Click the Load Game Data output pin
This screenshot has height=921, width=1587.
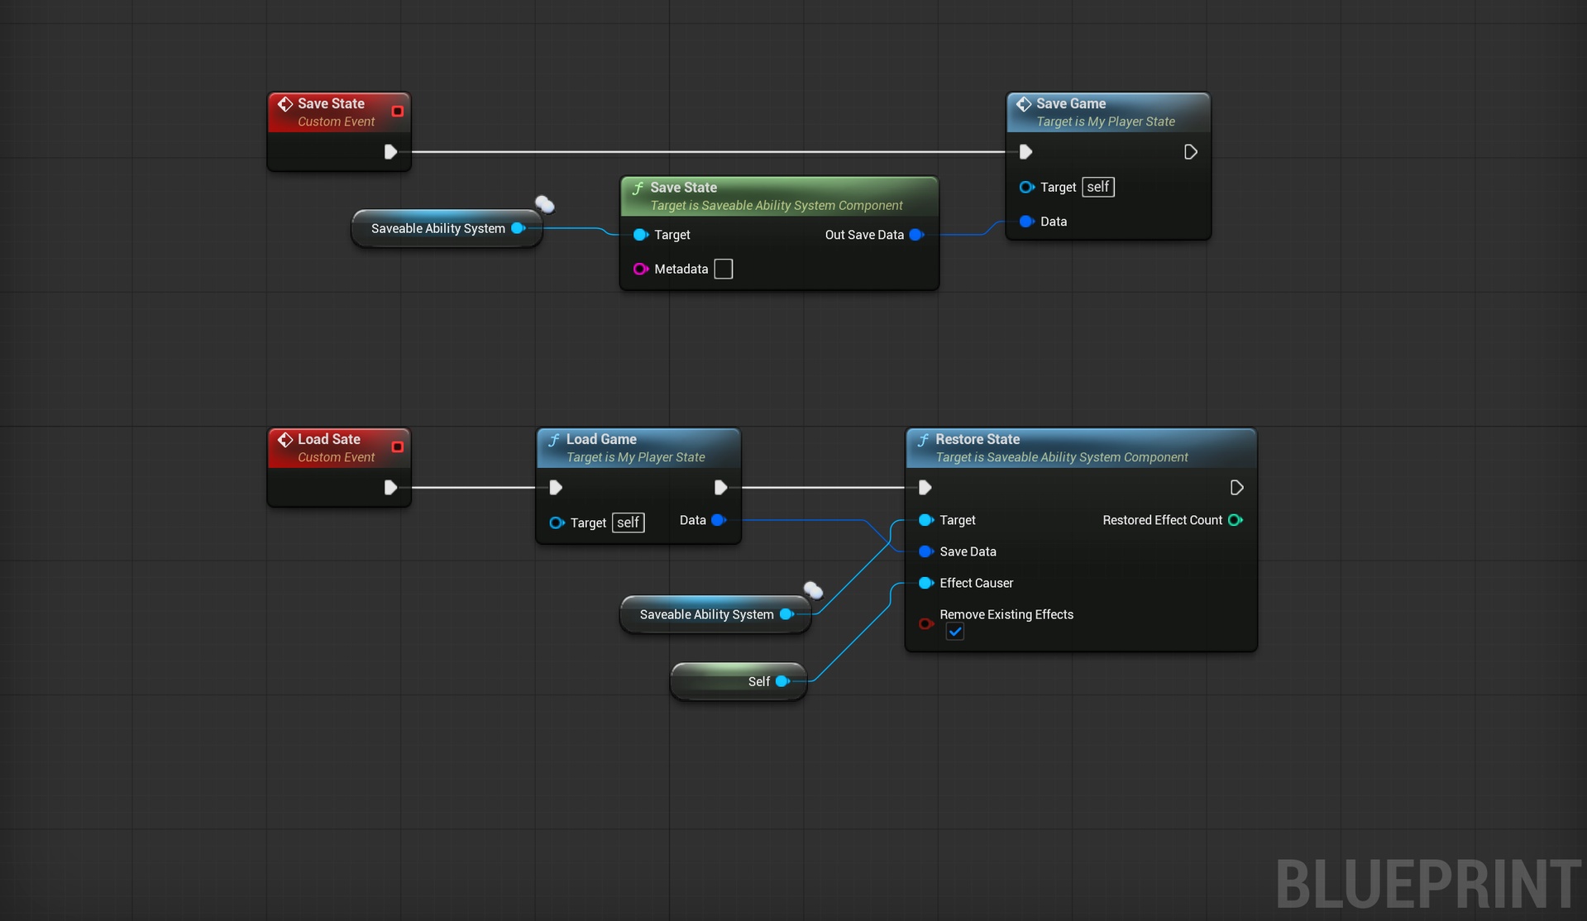(719, 520)
